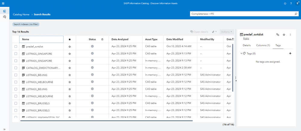Switch to the Details tab
The image size is (301, 131).
(x=246, y=45)
